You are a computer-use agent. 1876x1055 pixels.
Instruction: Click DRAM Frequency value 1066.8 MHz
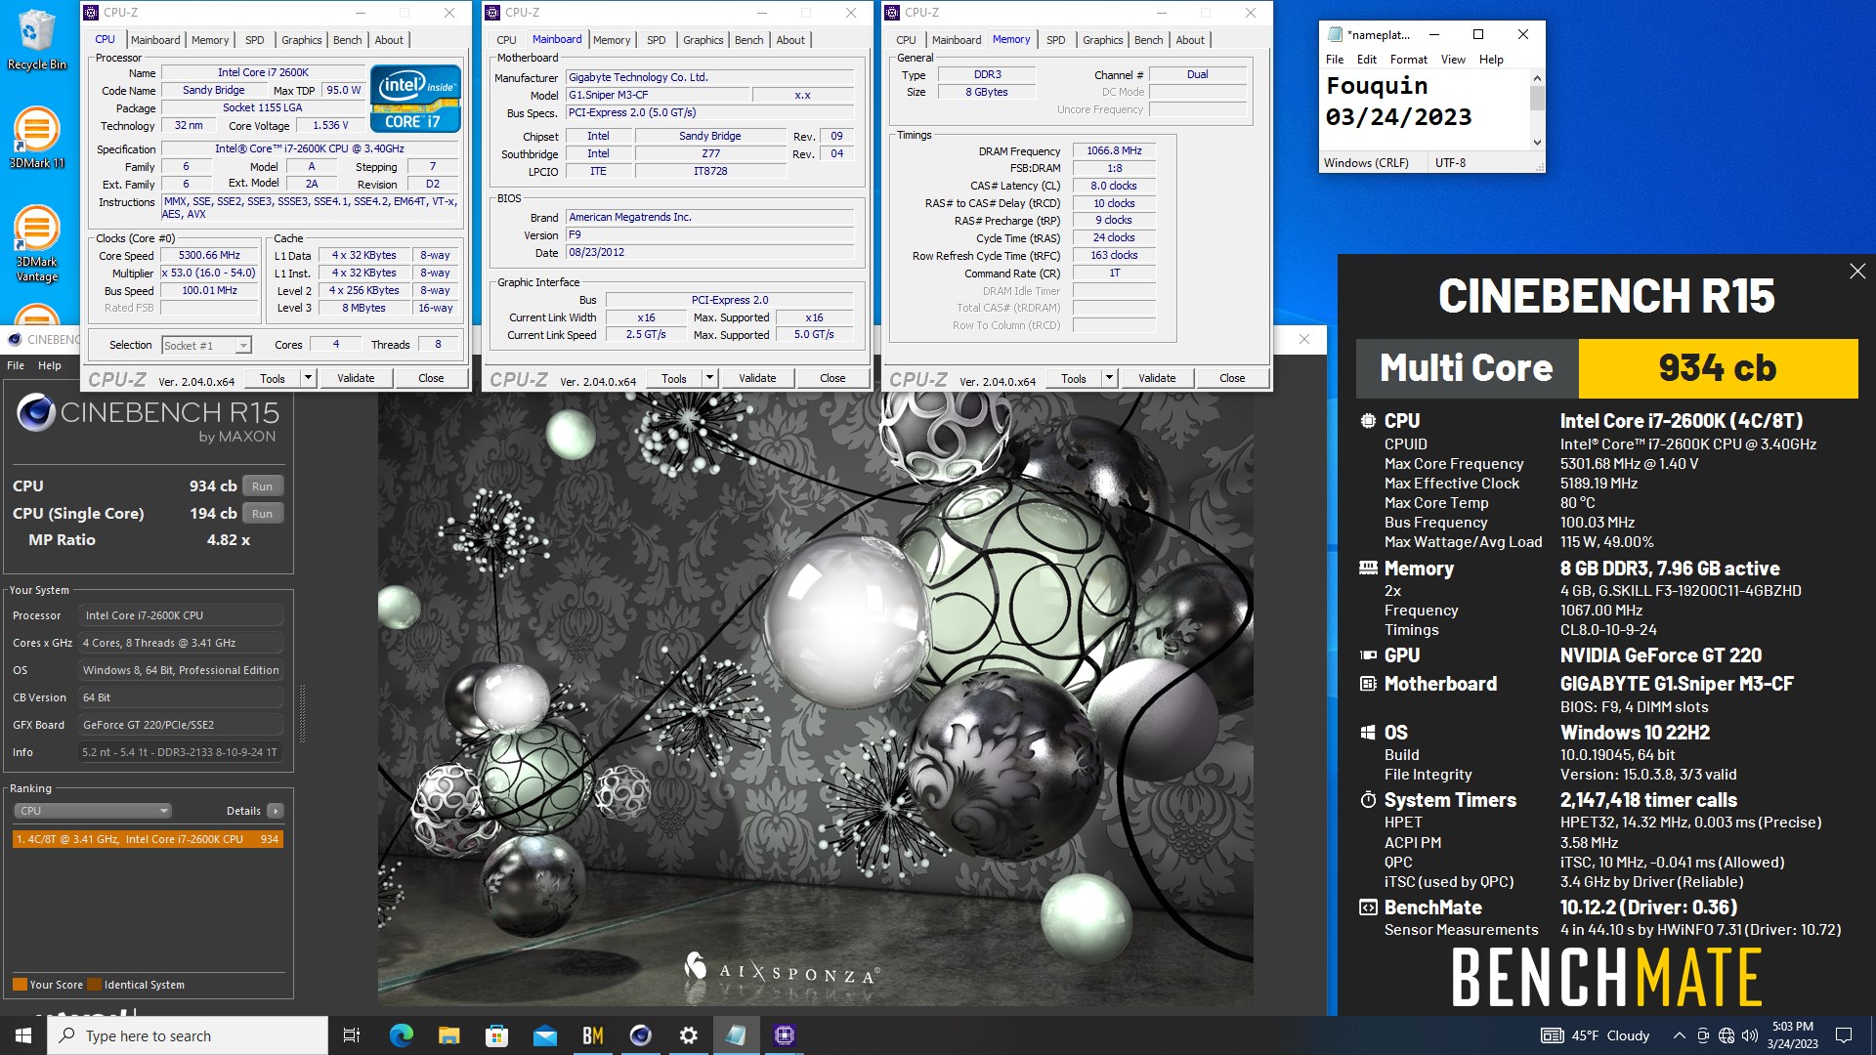coord(1114,150)
